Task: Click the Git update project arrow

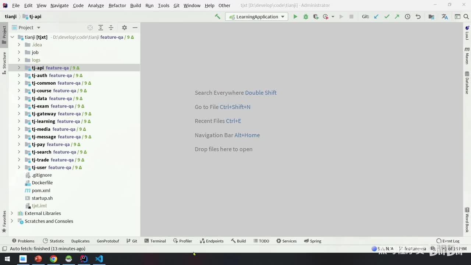Action: click(x=376, y=17)
